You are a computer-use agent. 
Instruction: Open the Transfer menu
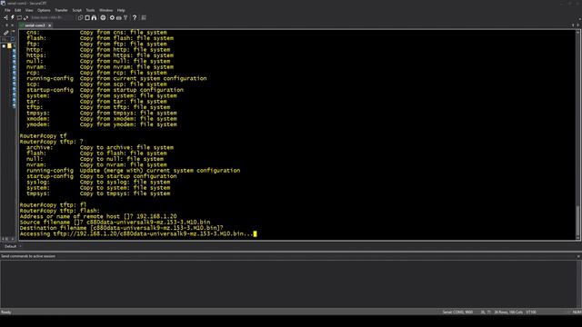pos(61,10)
